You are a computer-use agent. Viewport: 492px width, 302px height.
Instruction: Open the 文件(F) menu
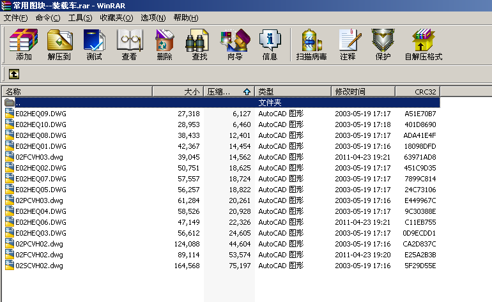click(15, 18)
